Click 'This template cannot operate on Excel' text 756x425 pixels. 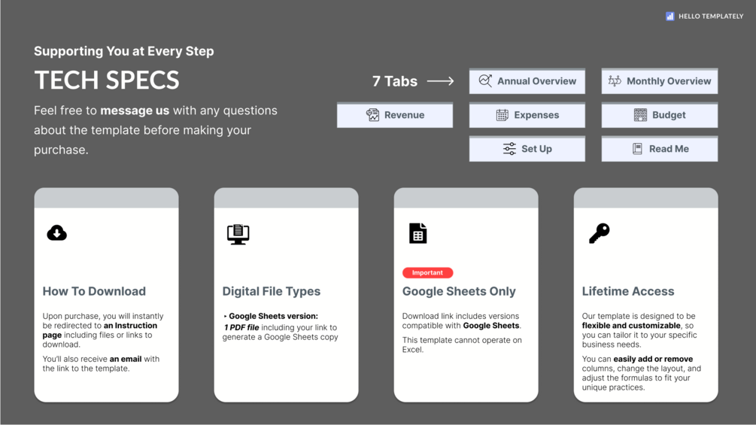(x=462, y=345)
